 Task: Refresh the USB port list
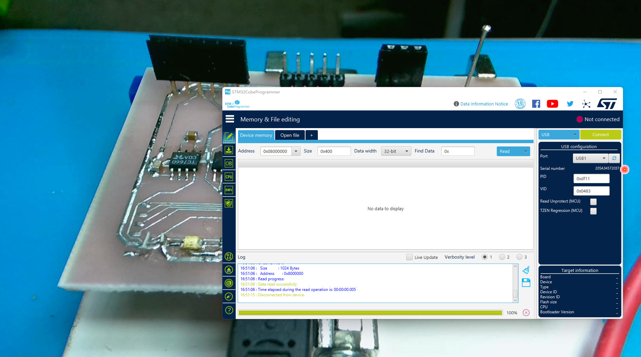coord(614,158)
